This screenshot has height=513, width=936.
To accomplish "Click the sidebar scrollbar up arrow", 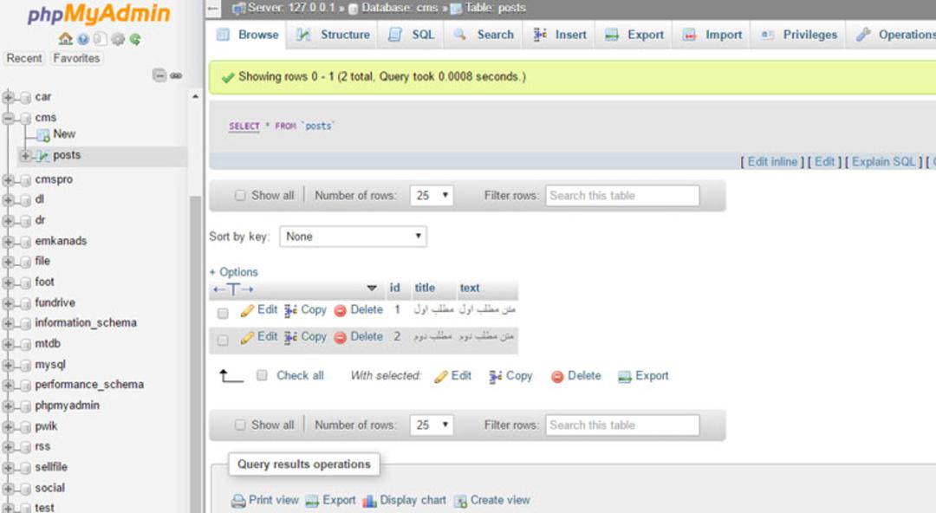I will tap(195, 96).
